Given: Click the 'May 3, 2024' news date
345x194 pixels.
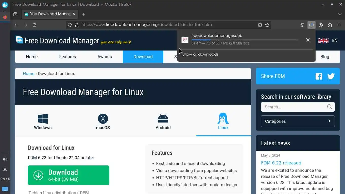Looking at the screenshot, I should pos(271,155).
